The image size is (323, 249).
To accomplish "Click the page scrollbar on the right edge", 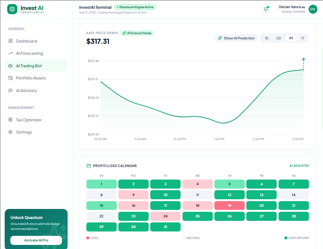I will (x=322, y=89).
